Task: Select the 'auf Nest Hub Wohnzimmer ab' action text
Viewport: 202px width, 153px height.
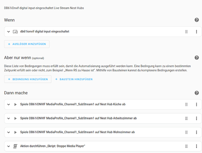Action: (115, 132)
